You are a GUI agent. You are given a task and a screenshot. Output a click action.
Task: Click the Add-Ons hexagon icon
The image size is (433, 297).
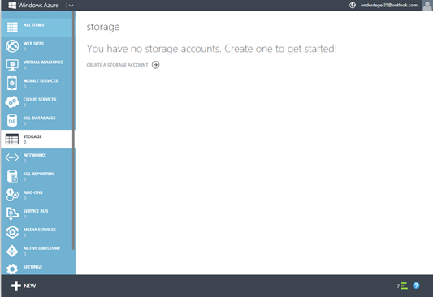pyautogui.click(x=12, y=195)
